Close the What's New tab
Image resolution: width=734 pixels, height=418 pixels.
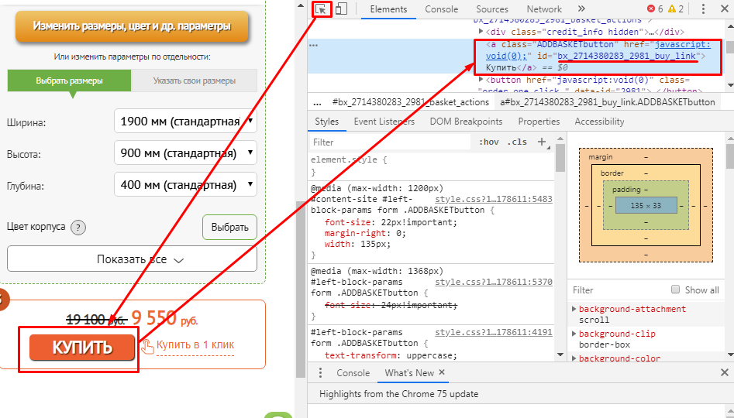pyautogui.click(x=442, y=372)
